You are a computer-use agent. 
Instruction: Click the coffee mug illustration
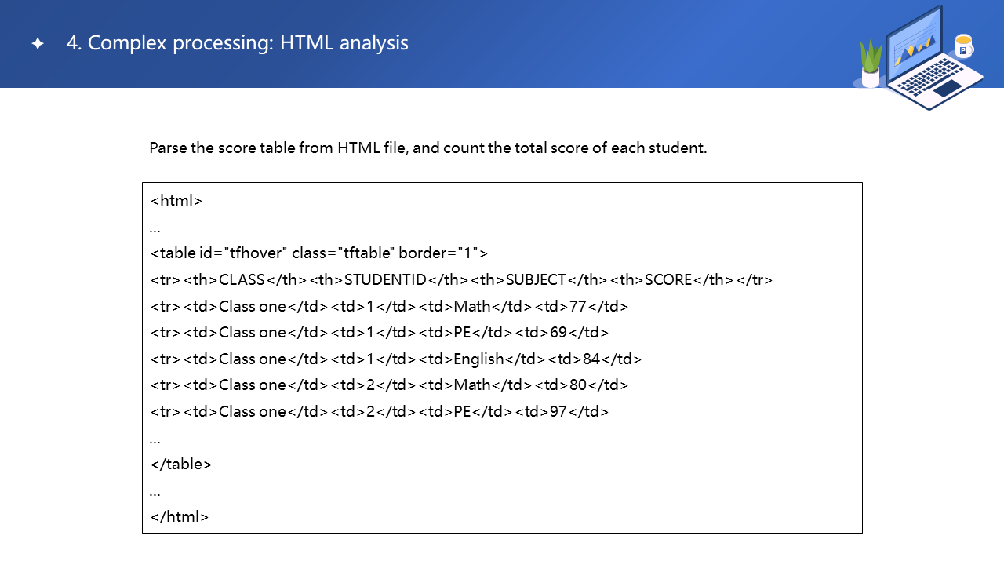(x=963, y=46)
